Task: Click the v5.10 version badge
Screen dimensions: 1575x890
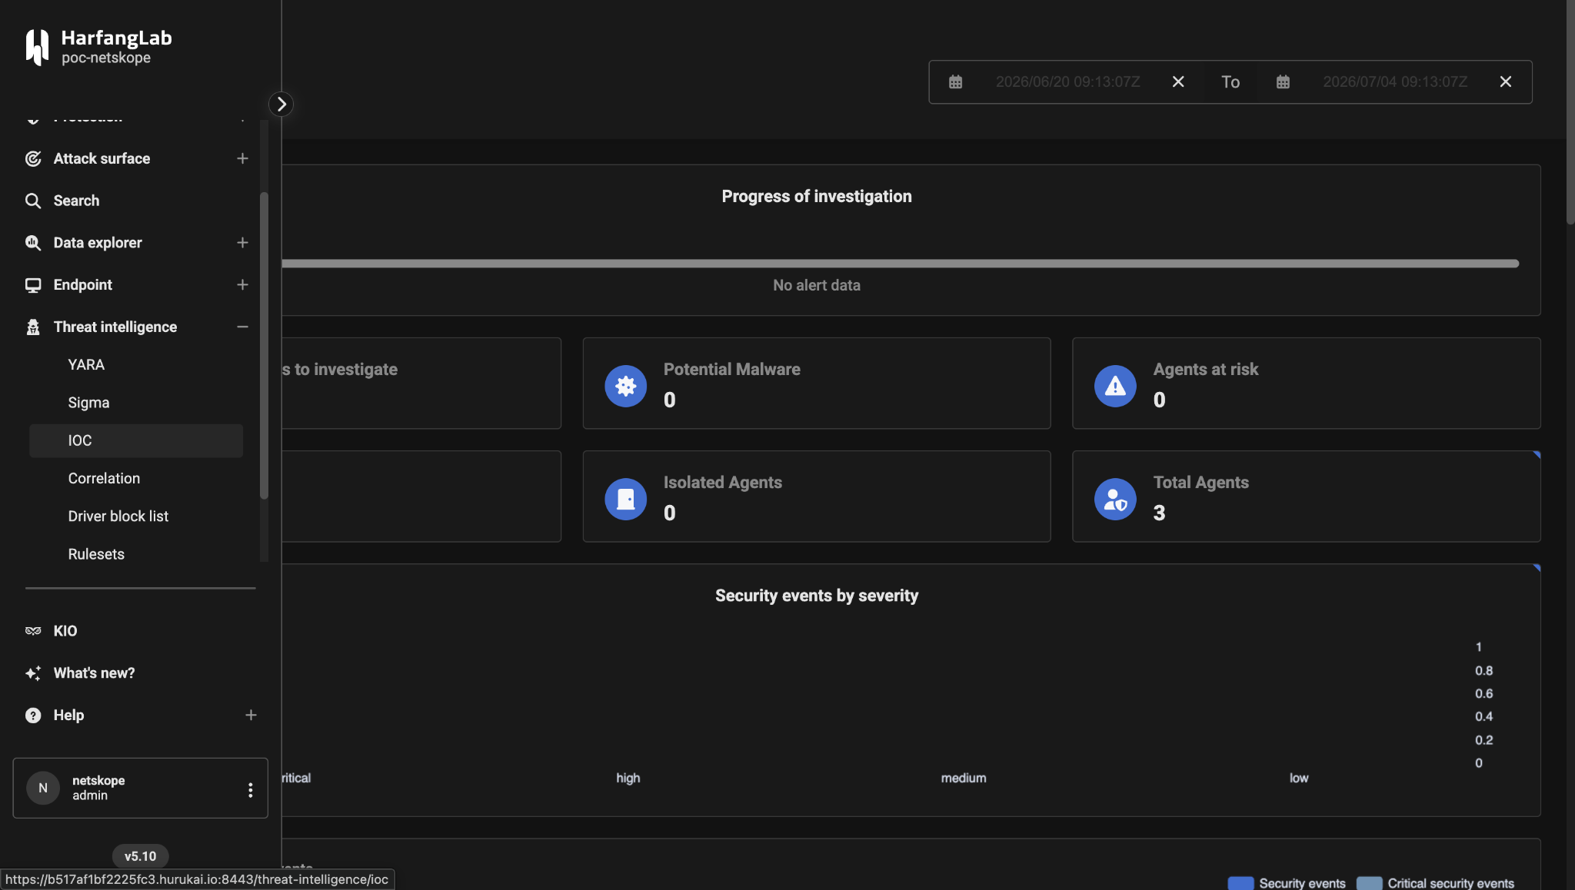Action: point(140,856)
